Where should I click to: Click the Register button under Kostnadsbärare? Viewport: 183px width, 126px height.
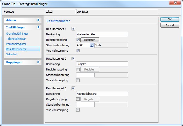click(90, 99)
